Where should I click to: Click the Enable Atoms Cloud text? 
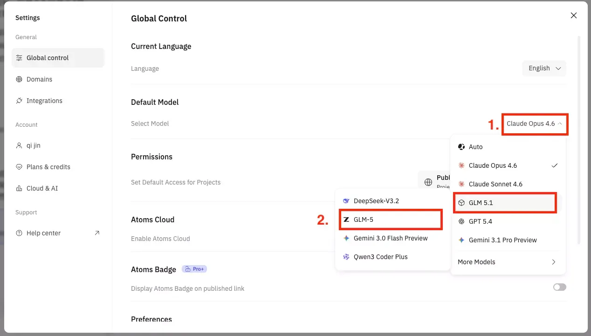160,239
